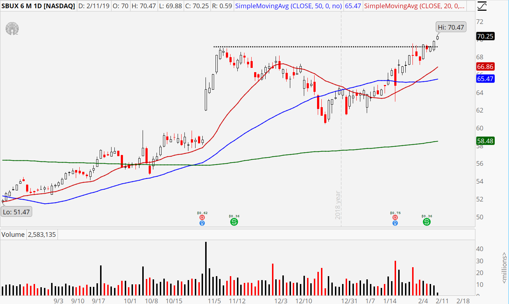Viewport: 509px width, 304px height.
Task: Click the 2/18 date label
Action: 463,301
